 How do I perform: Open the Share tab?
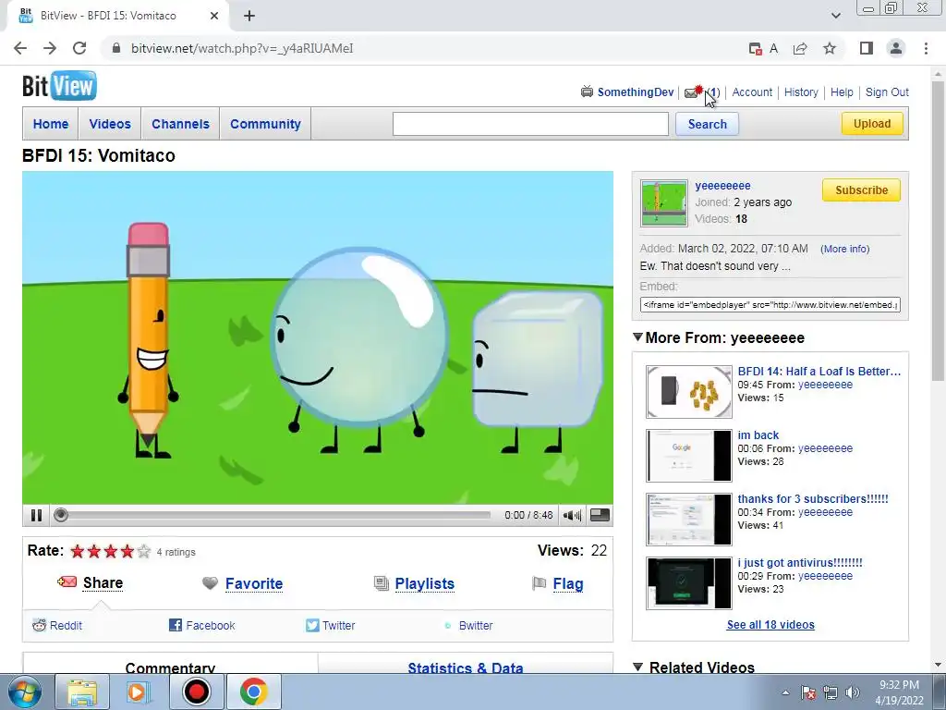(103, 582)
